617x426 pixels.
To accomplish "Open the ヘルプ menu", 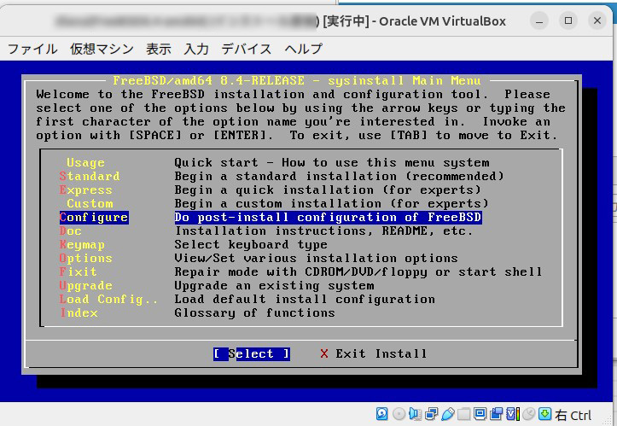I will tap(304, 49).
